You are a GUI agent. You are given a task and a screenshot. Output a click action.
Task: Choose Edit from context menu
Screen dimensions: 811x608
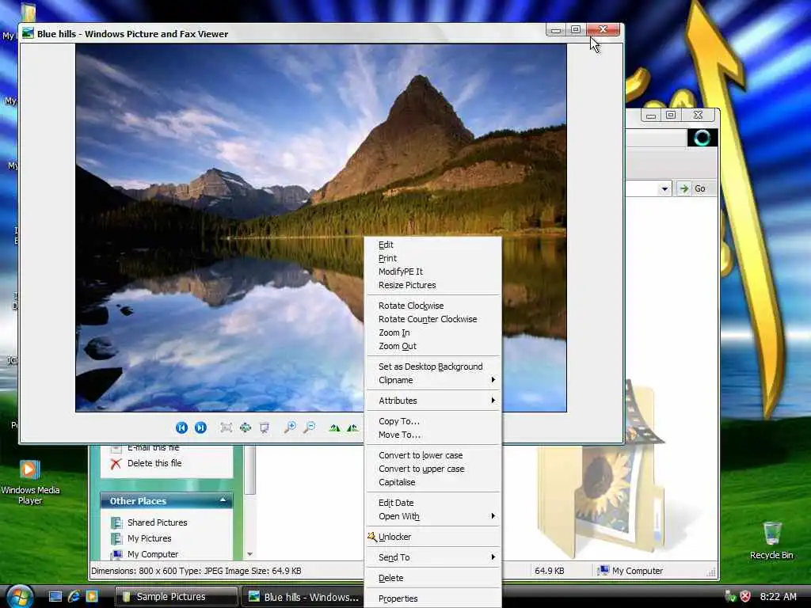point(433,245)
